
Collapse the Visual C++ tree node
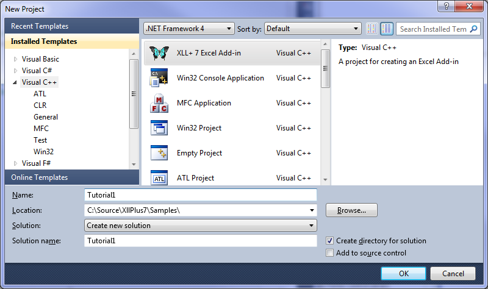pos(15,82)
